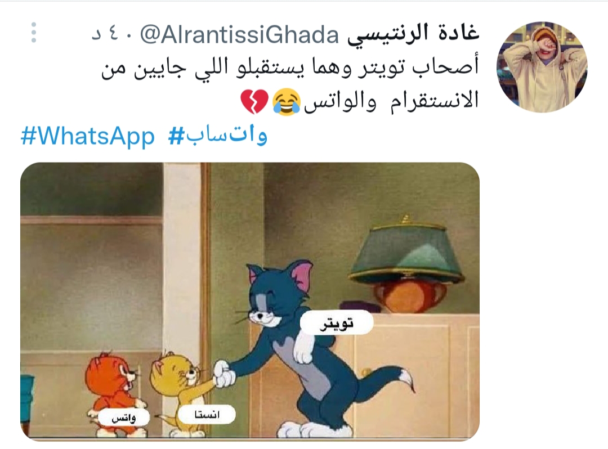The image size is (608, 449).
Task: Click the انستا label on the meme
Action: 207,415
